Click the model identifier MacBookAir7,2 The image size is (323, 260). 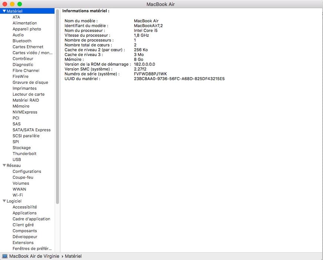(x=148, y=26)
